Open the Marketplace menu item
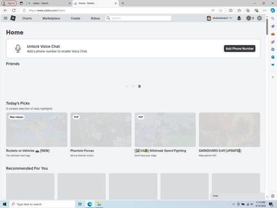The width and height of the screenshot is (277, 208). coord(52,18)
